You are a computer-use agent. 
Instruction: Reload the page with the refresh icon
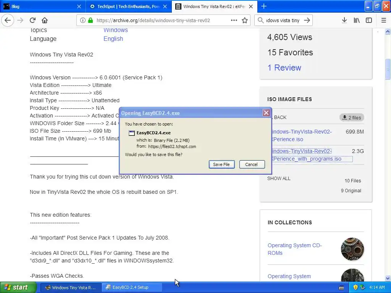point(32,20)
